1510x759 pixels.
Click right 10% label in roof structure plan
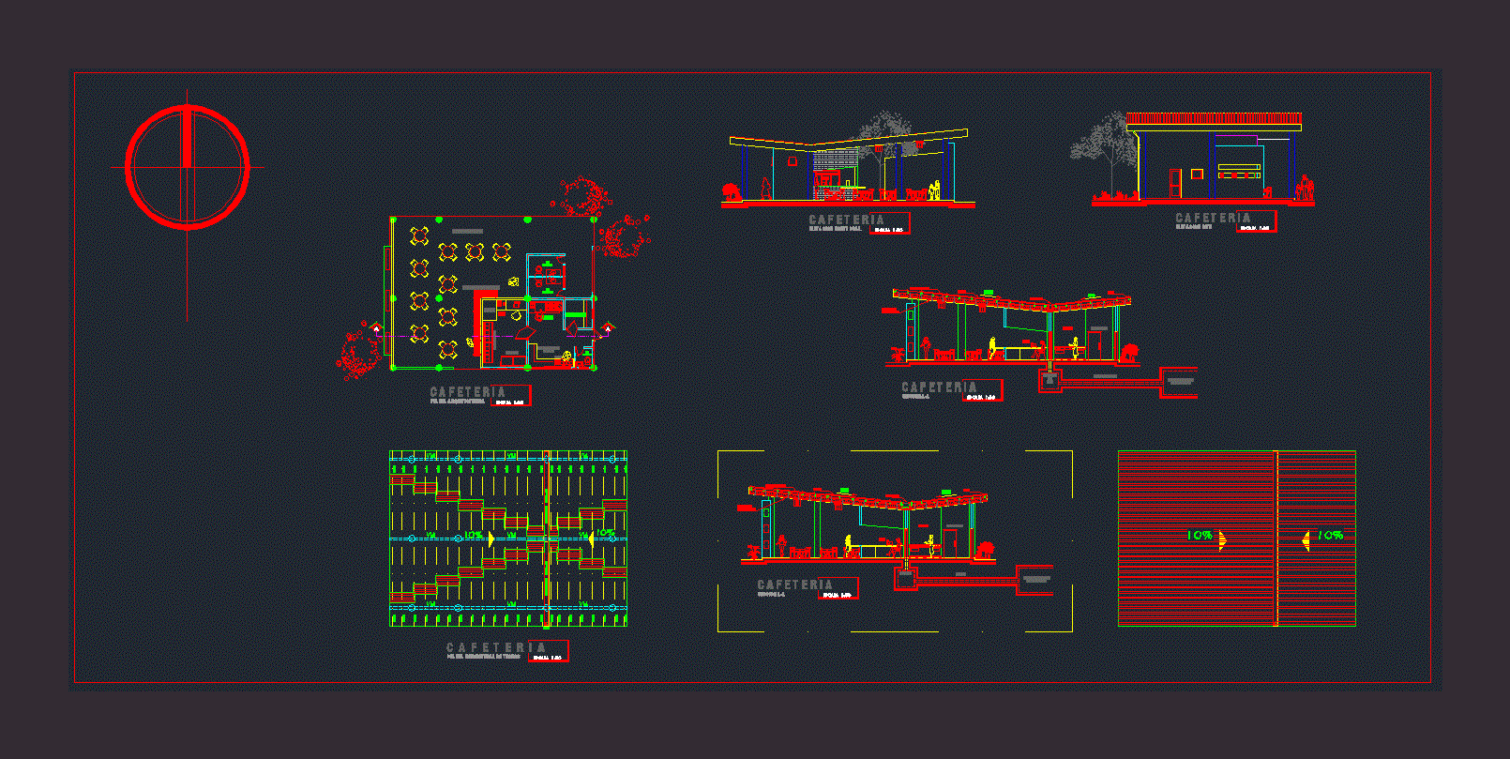606,533
